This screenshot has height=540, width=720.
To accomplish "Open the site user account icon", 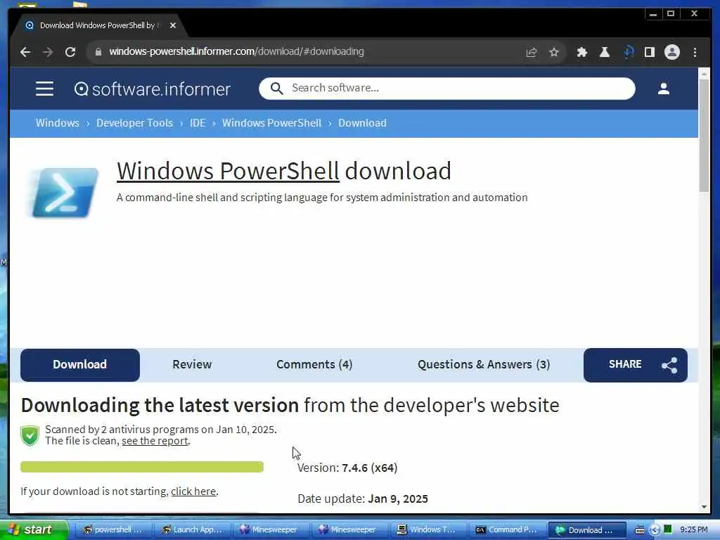I will coord(663,88).
